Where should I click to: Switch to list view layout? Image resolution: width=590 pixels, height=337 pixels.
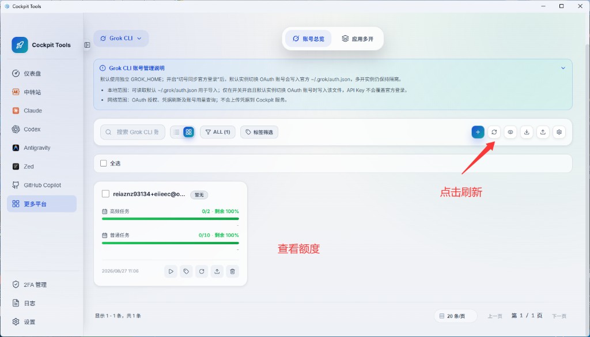pyautogui.click(x=176, y=132)
